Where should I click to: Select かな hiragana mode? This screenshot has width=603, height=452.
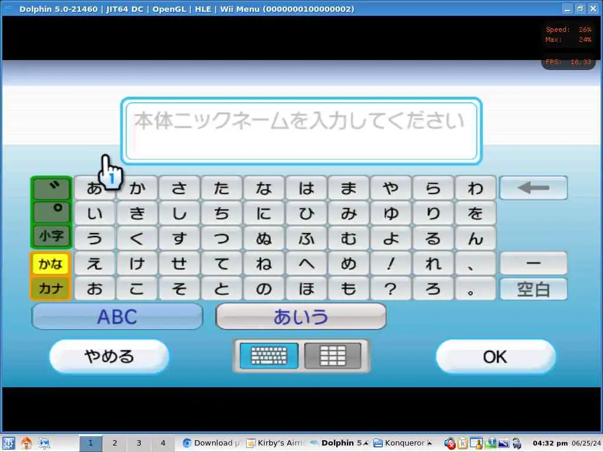(x=51, y=264)
